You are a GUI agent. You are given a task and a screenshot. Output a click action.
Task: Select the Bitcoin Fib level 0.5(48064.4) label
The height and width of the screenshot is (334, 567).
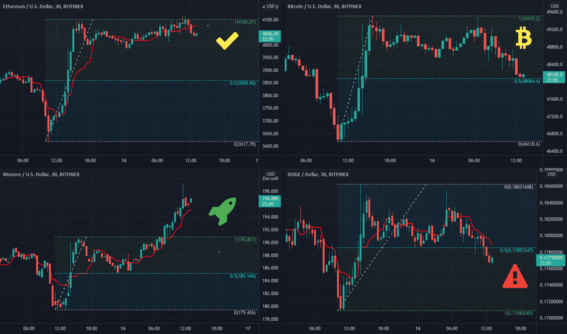click(527, 81)
